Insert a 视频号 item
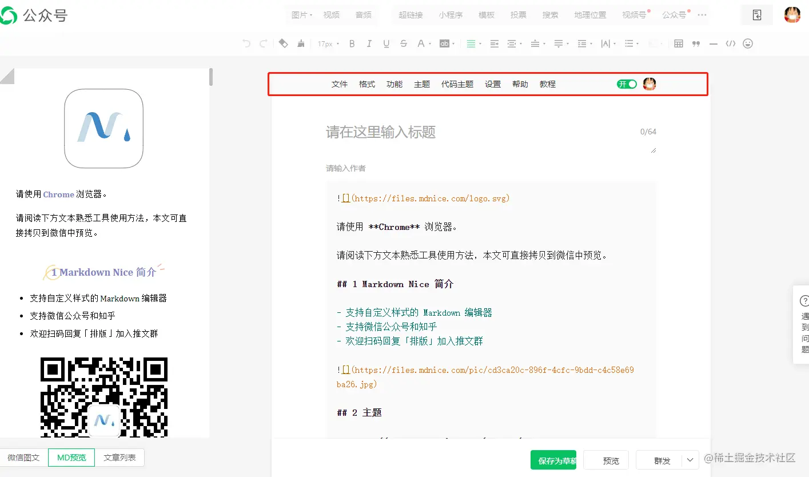The height and width of the screenshot is (477, 809). (x=634, y=15)
